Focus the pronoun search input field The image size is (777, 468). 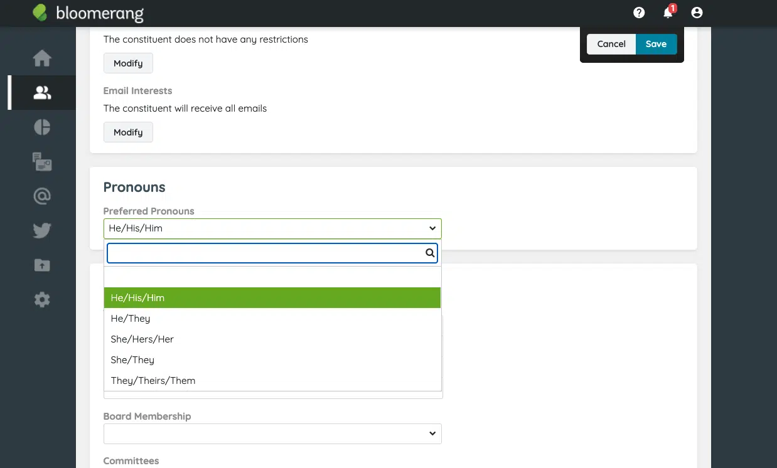[266, 253]
